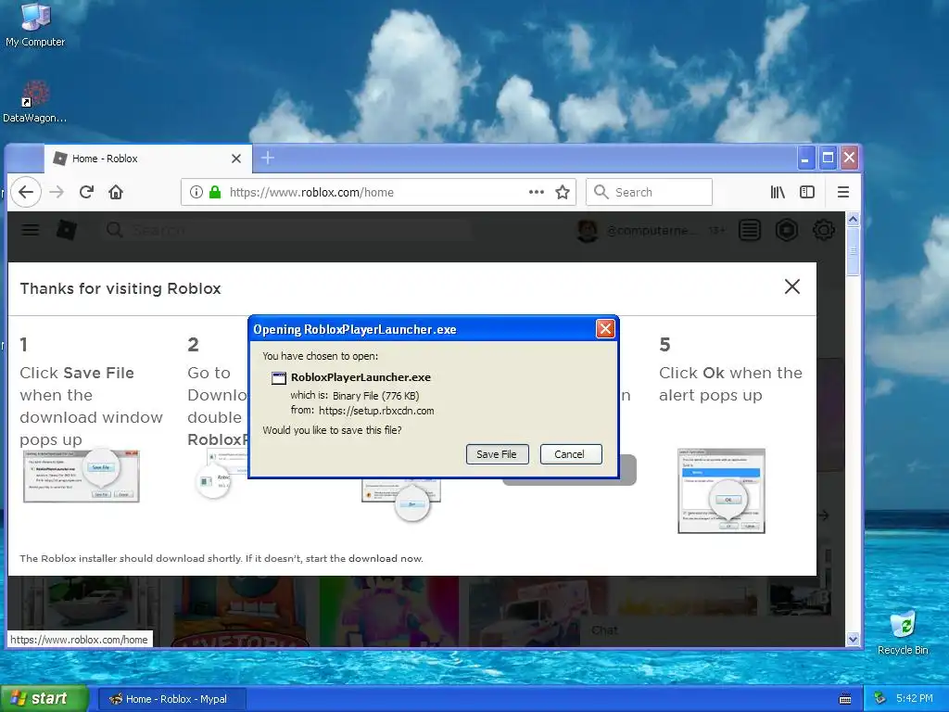Screen dimensions: 949x712
Task: Select Home - Roblox - Mypal taskbar button
Action: coord(171,699)
